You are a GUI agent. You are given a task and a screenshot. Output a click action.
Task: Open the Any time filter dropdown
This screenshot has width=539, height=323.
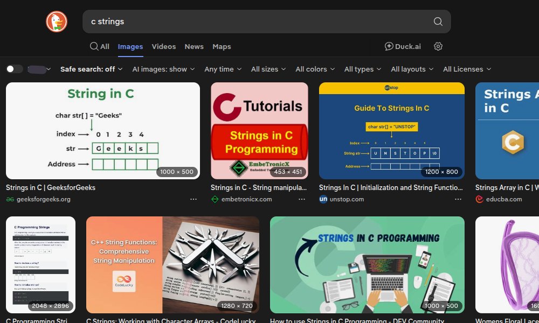[223, 69]
